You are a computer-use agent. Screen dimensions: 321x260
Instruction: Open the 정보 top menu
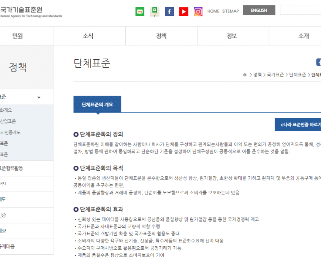tap(232, 36)
